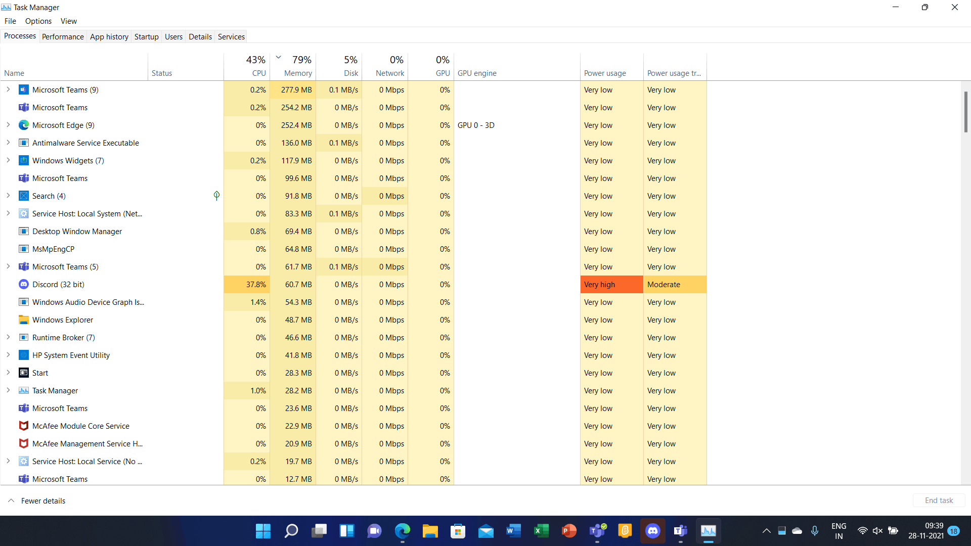
Task: Click the End task button
Action: (939, 500)
